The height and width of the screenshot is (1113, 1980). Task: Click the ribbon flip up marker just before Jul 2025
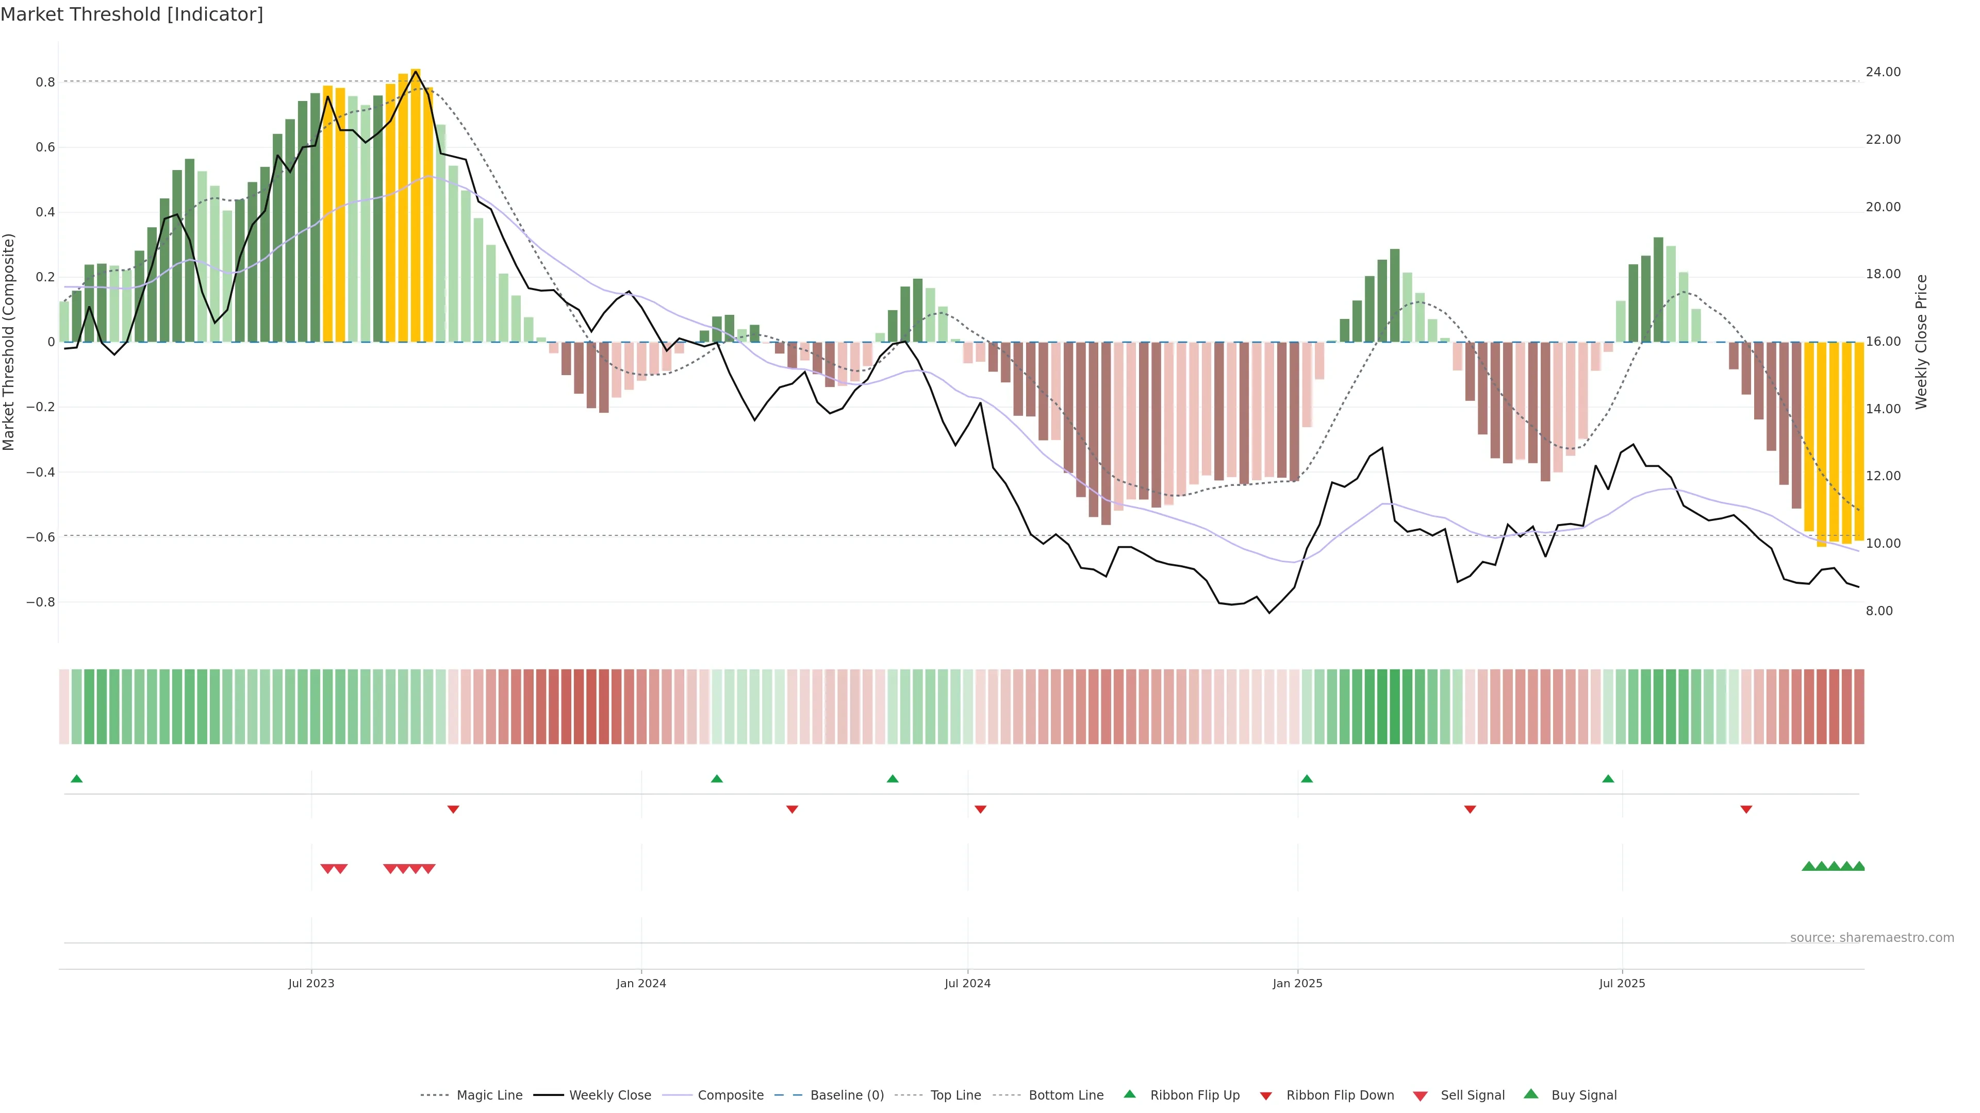[x=1608, y=779]
